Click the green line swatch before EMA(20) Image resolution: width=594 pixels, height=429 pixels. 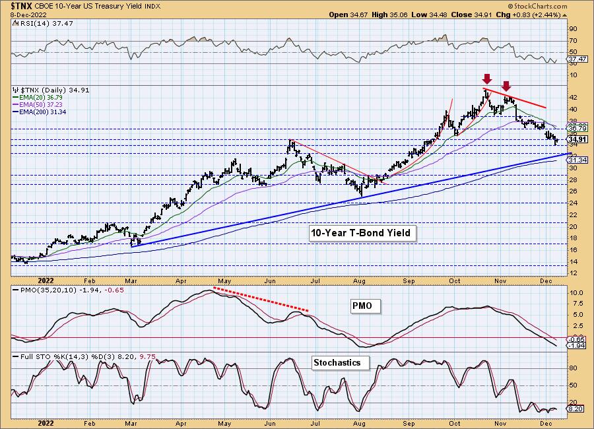(16, 98)
